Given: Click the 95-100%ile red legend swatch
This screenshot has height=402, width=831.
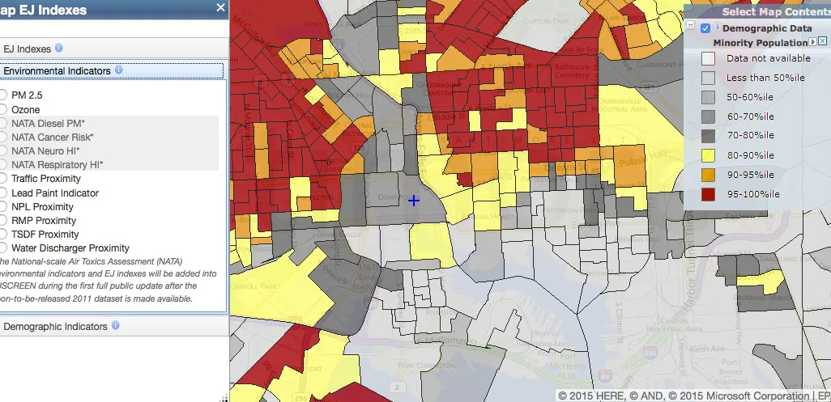Looking at the screenshot, I should 708,194.
